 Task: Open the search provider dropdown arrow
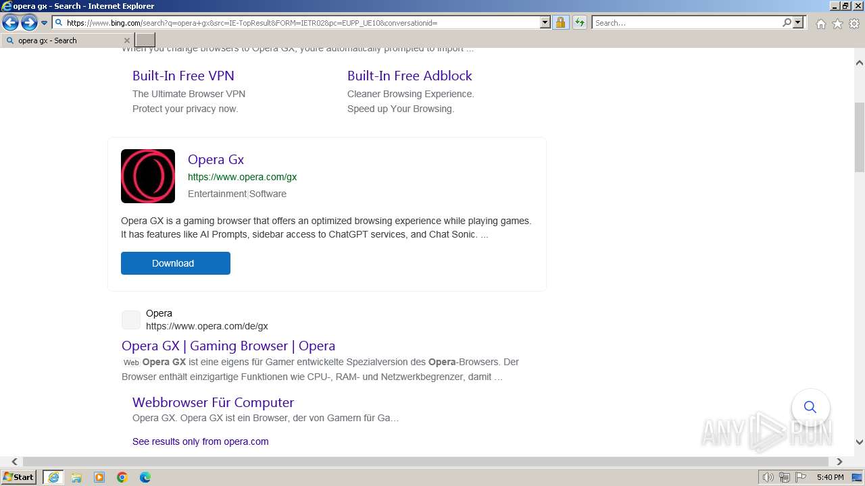[x=798, y=23]
